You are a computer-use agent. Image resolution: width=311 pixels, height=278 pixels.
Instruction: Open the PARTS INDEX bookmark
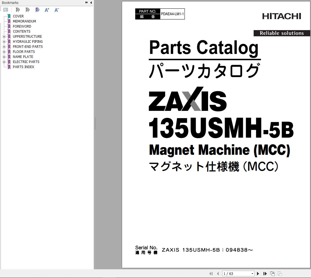(x=23, y=67)
